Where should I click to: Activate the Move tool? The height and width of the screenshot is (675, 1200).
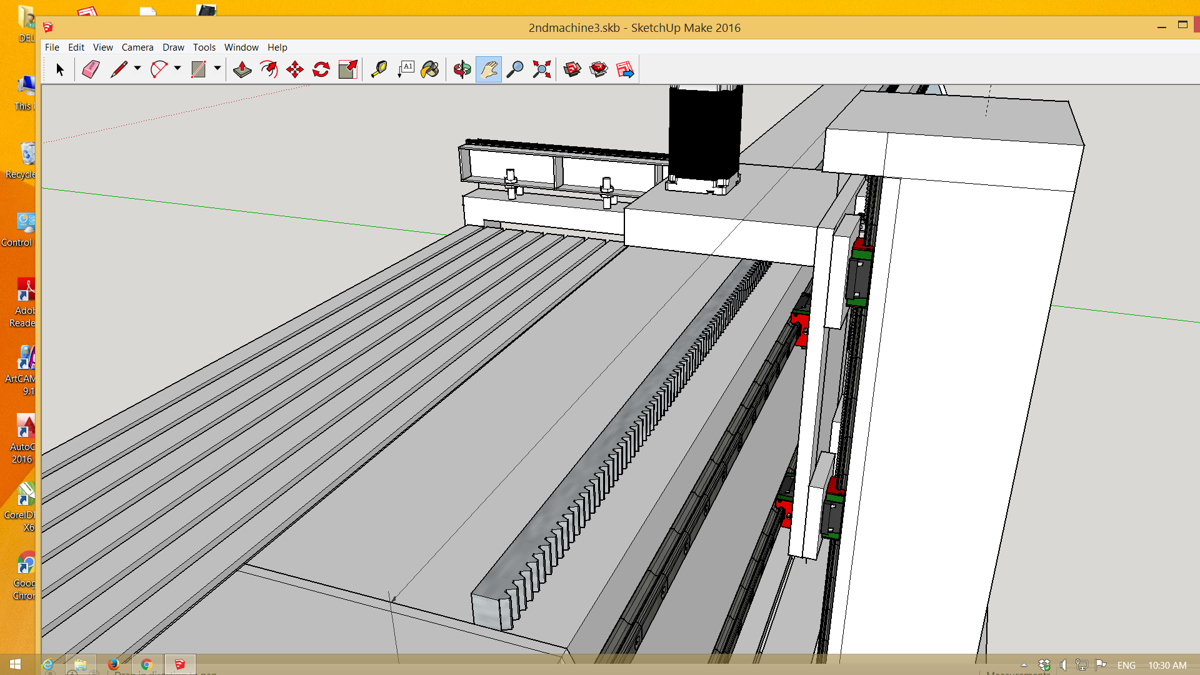[295, 69]
